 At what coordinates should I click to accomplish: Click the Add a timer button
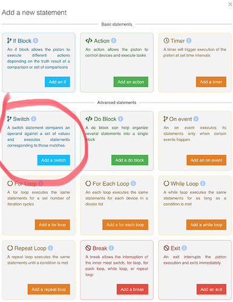pos(211,82)
